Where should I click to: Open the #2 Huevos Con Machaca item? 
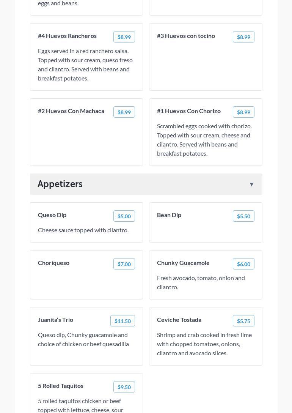[x=71, y=111]
